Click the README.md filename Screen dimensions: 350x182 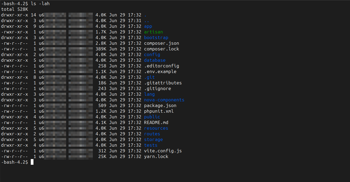point(156,122)
